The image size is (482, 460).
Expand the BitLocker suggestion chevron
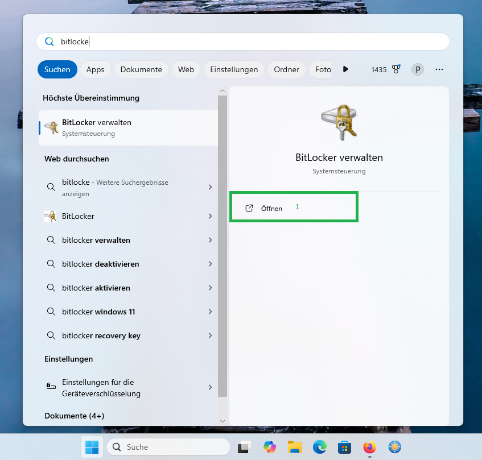[x=210, y=216]
